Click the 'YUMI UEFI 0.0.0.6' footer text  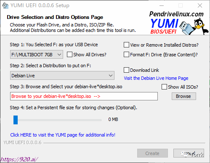click(x=22, y=142)
